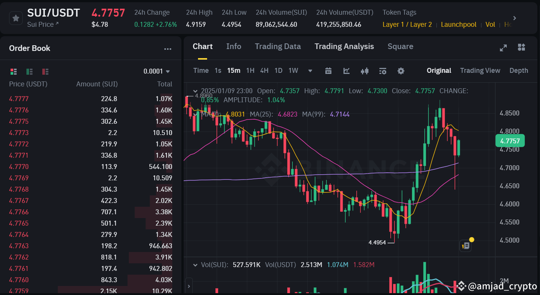Show sell orders only view icon
Image resolution: width=540 pixels, height=295 pixels.
(x=45, y=72)
